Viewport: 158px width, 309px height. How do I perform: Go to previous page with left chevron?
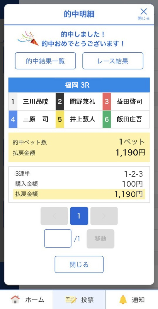tap(54, 216)
